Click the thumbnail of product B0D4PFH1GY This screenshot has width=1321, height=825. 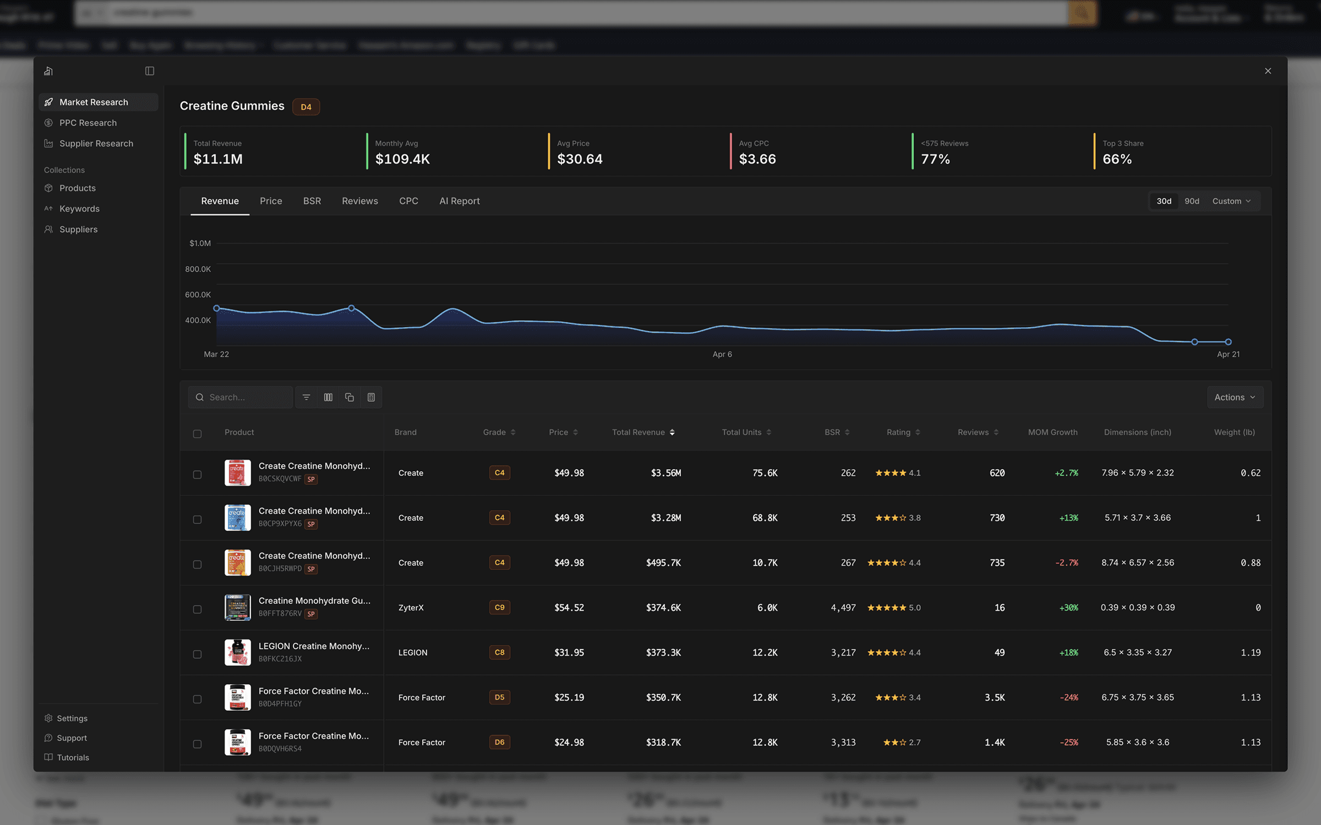pos(238,697)
